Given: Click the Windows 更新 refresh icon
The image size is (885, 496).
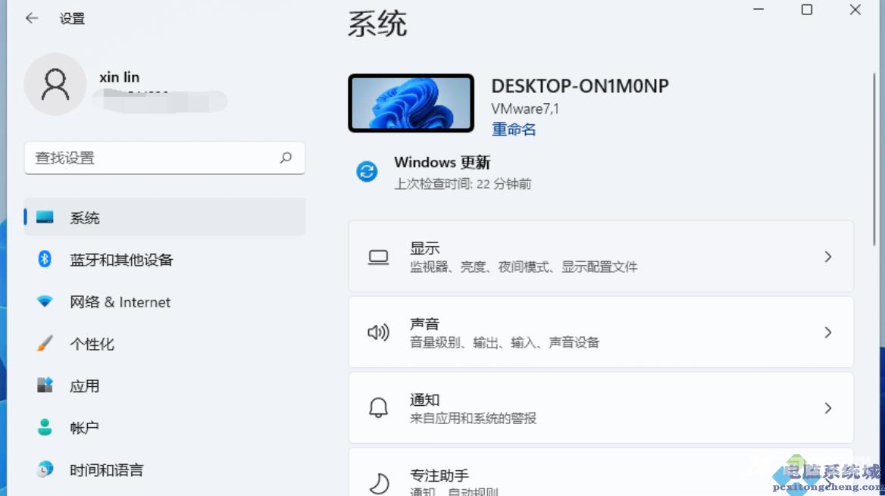Looking at the screenshot, I should (367, 171).
